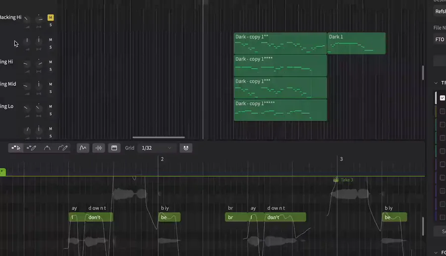Click the 'Se' button in right panel
Image resolution: width=446 pixels, height=256 pixels.
pyautogui.click(x=440, y=231)
